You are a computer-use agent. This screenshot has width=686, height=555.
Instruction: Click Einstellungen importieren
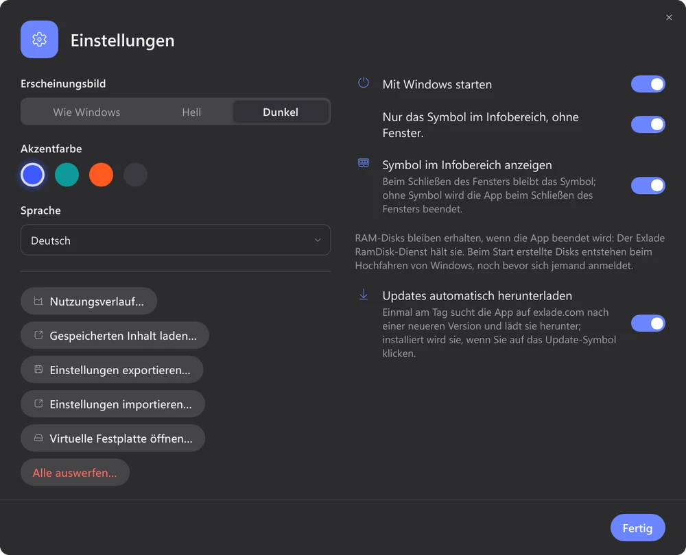click(x=113, y=404)
